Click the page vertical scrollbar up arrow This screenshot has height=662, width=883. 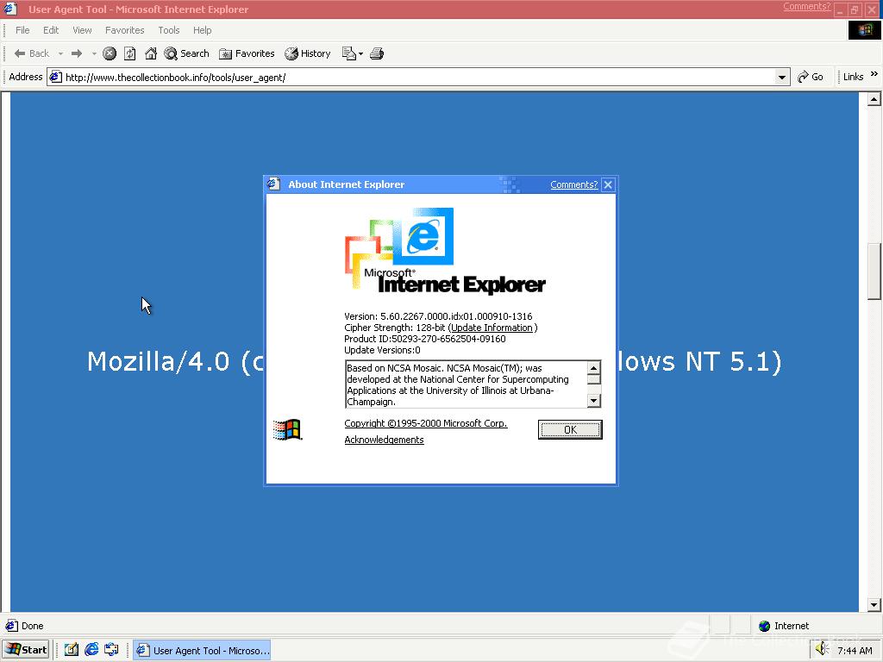coord(874,99)
